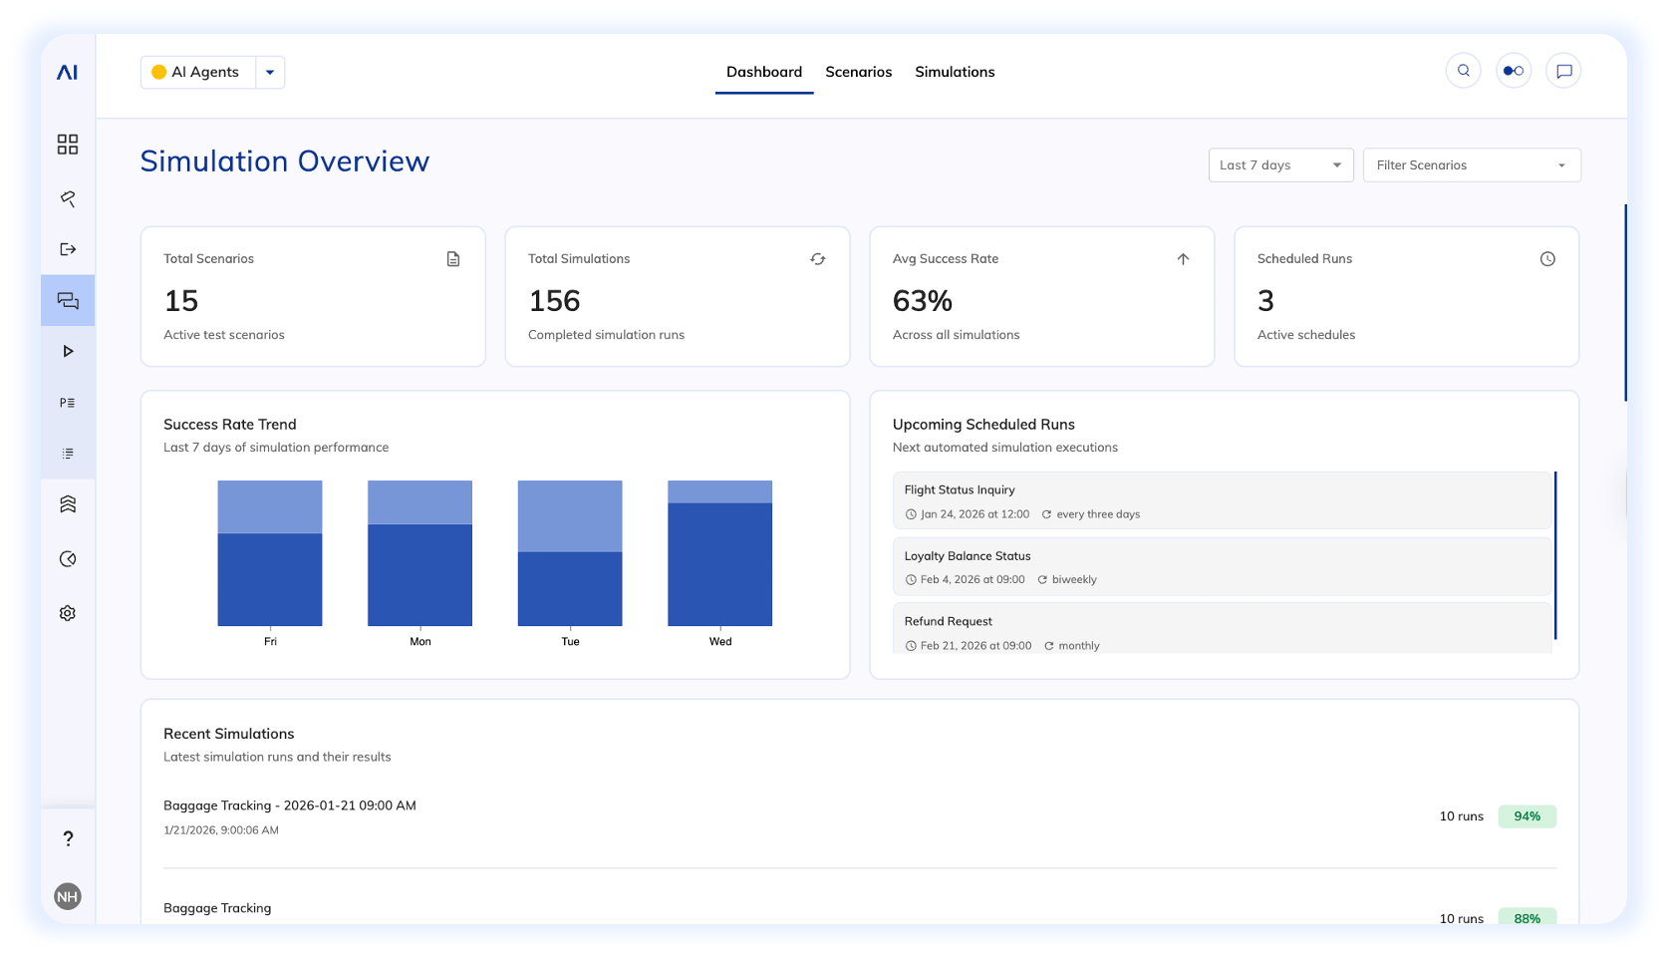Switch to the Scenarios tab
Screen dimensions: 1668x958
pyautogui.click(x=858, y=72)
